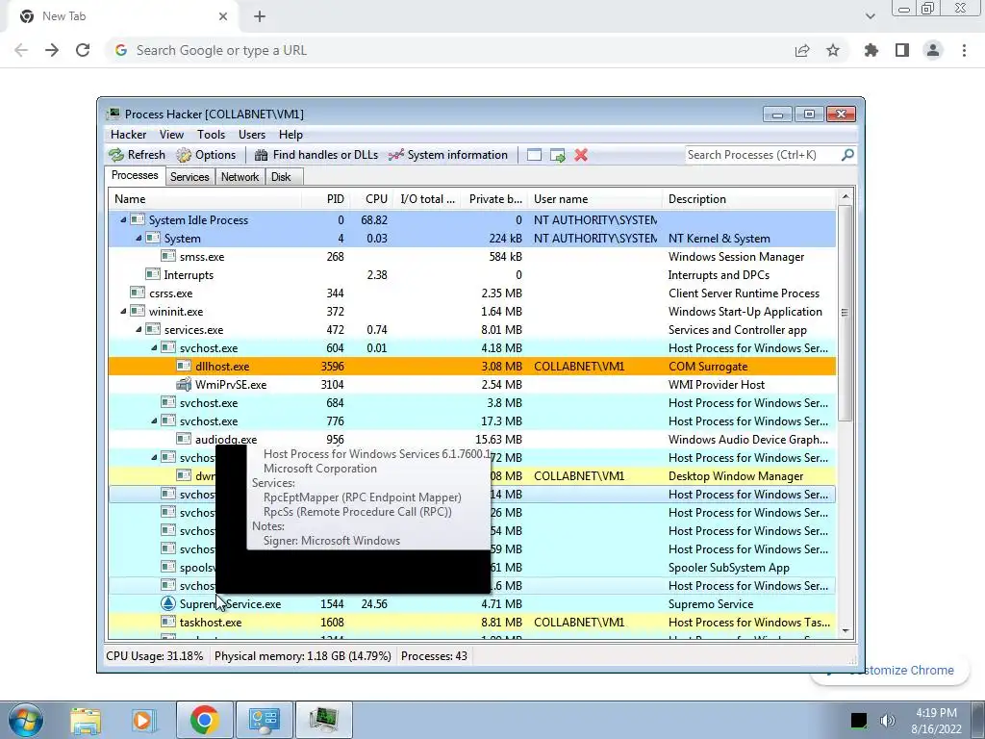Click 'Spooler SubSystem App' description
Viewport: 985px width, 739px height.
(x=729, y=568)
